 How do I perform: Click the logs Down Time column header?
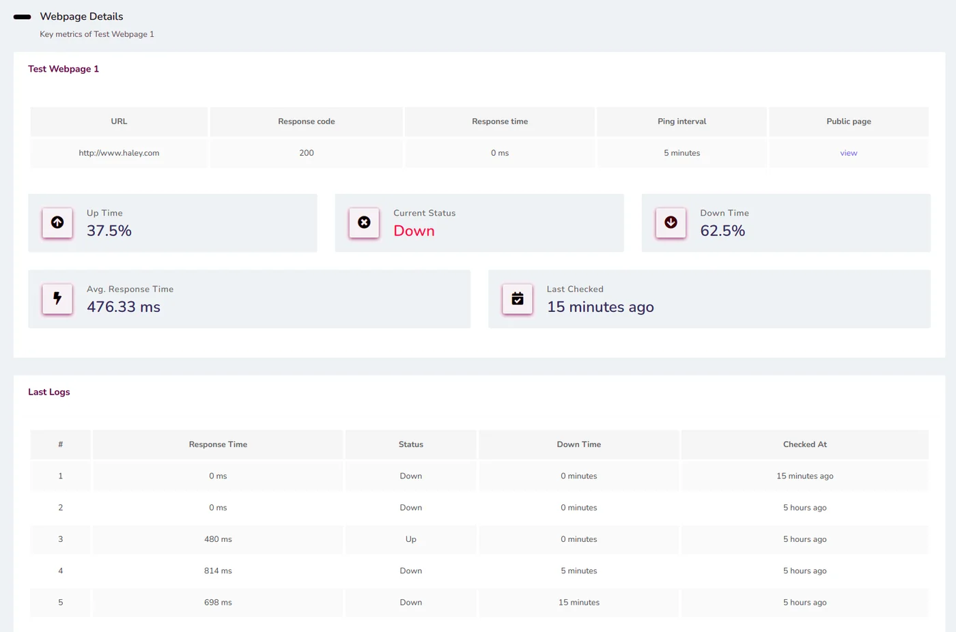[x=579, y=444]
